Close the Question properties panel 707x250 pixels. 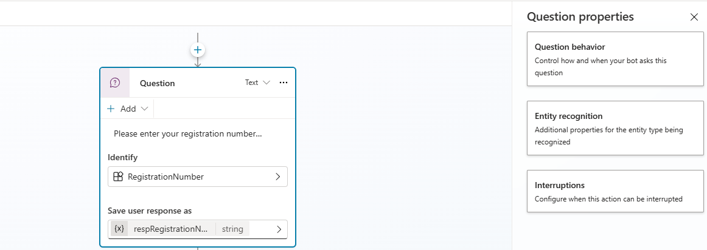pyautogui.click(x=694, y=17)
